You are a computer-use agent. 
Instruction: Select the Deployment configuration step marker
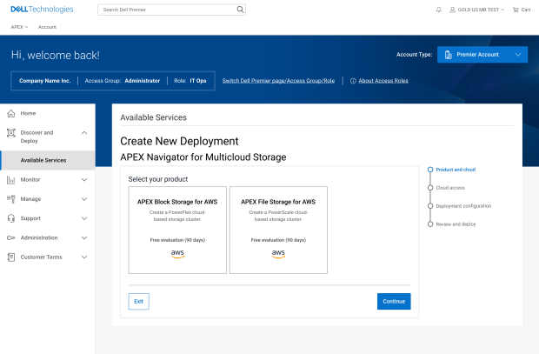click(430, 206)
